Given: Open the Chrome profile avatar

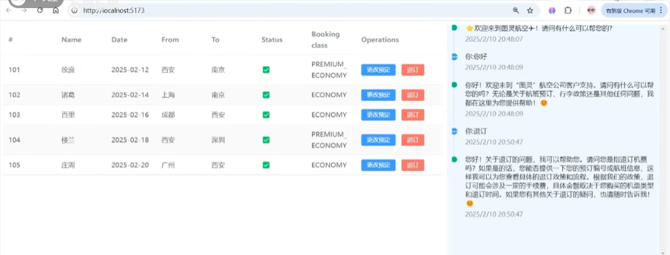Looking at the screenshot, I should [591, 11].
